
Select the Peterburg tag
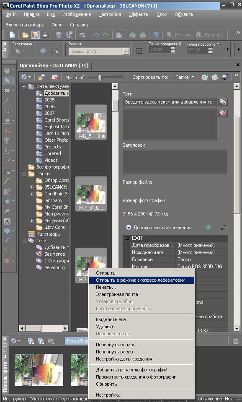(54, 267)
